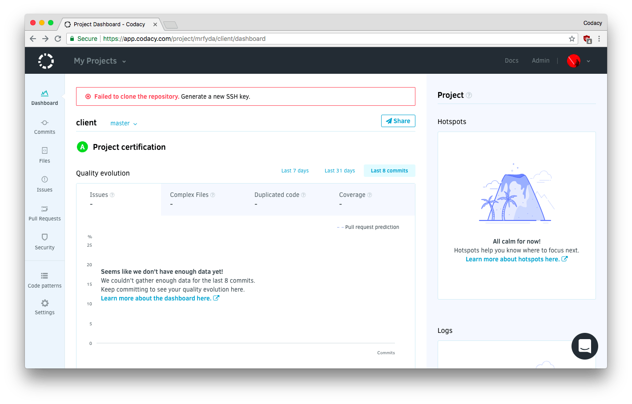Screen dimensions: 632x404
Task: Open the Intercom chat bubble
Action: pos(584,346)
